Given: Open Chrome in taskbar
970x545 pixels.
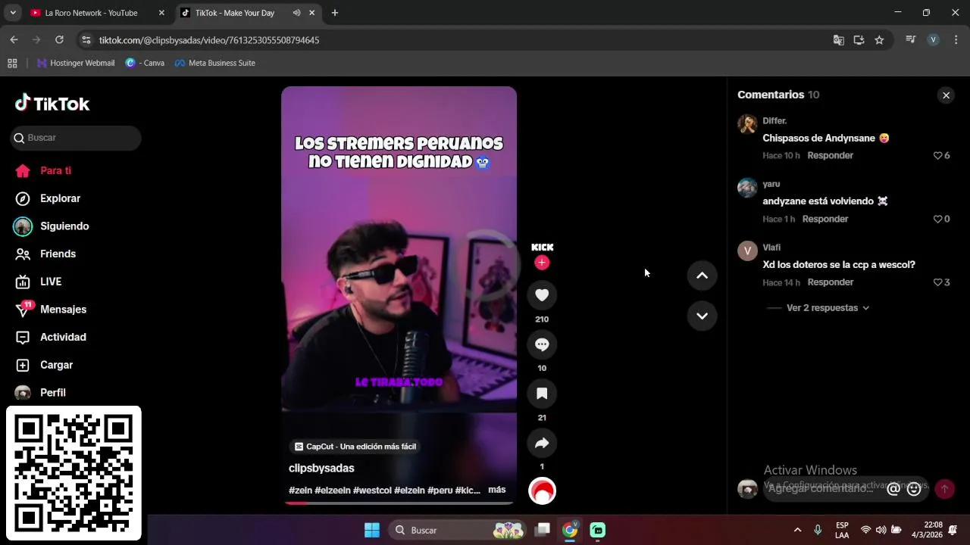Looking at the screenshot, I should tap(570, 530).
